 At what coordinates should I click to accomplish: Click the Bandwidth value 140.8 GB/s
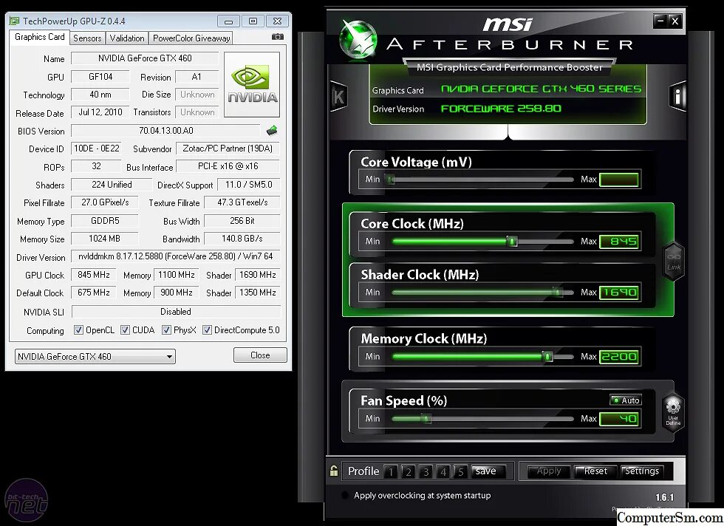242,239
